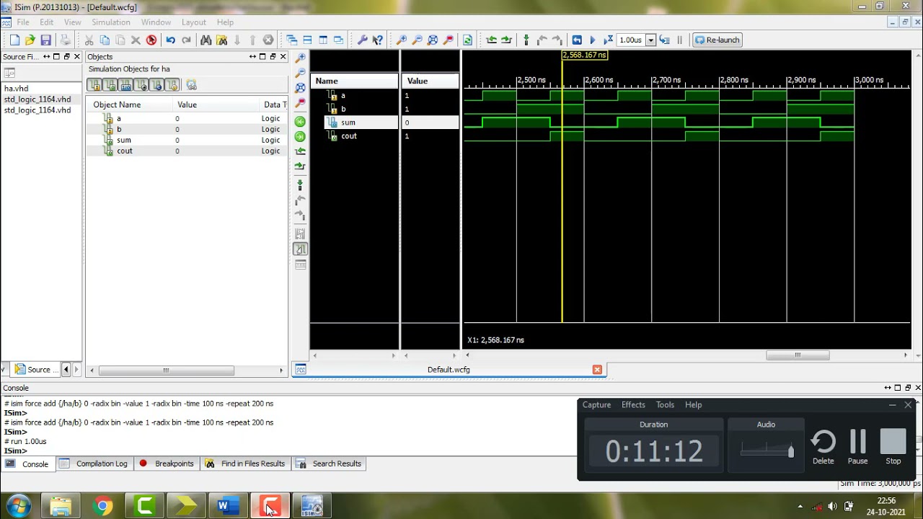
Task: Zoom to cursor in top toolbar
Action: pyautogui.click(x=449, y=40)
